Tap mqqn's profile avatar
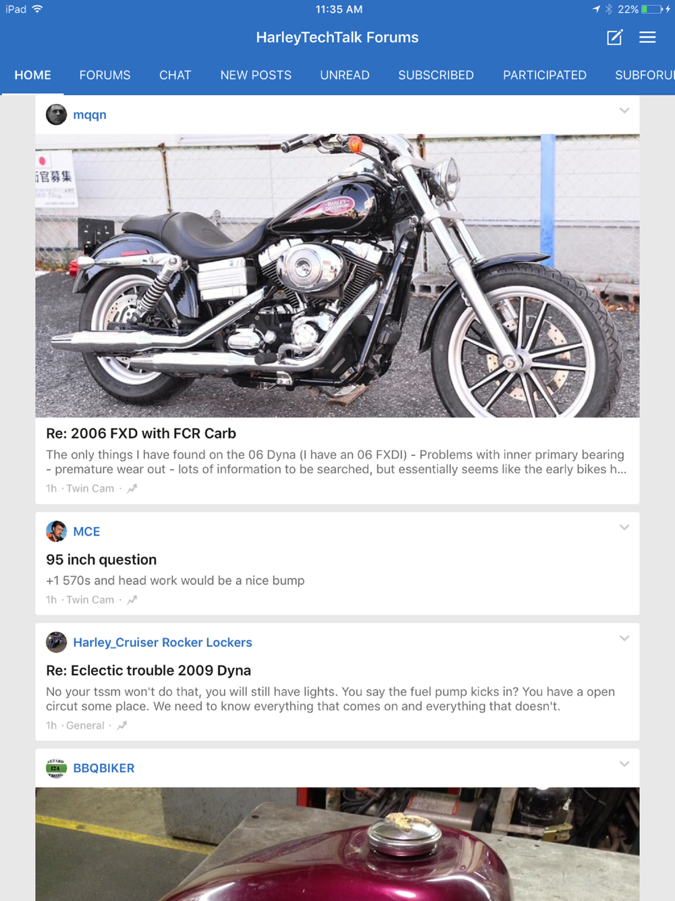The height and width of the screenshot is (901, 675). click(x=56, y=114)
